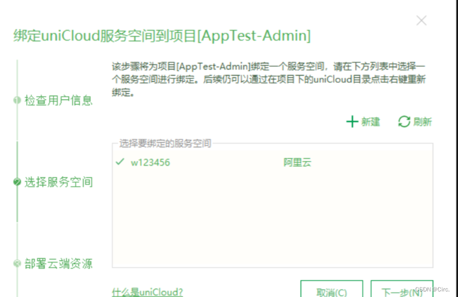
Task: Click the 选择服务空间 step
Action: click(58, 182)
